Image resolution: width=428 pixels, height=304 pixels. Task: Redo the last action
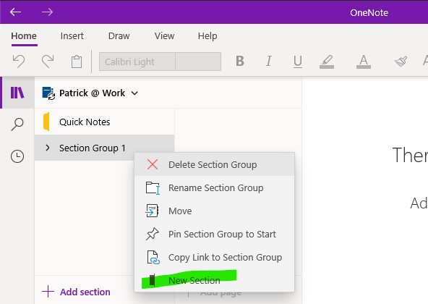tap(48, 62)
